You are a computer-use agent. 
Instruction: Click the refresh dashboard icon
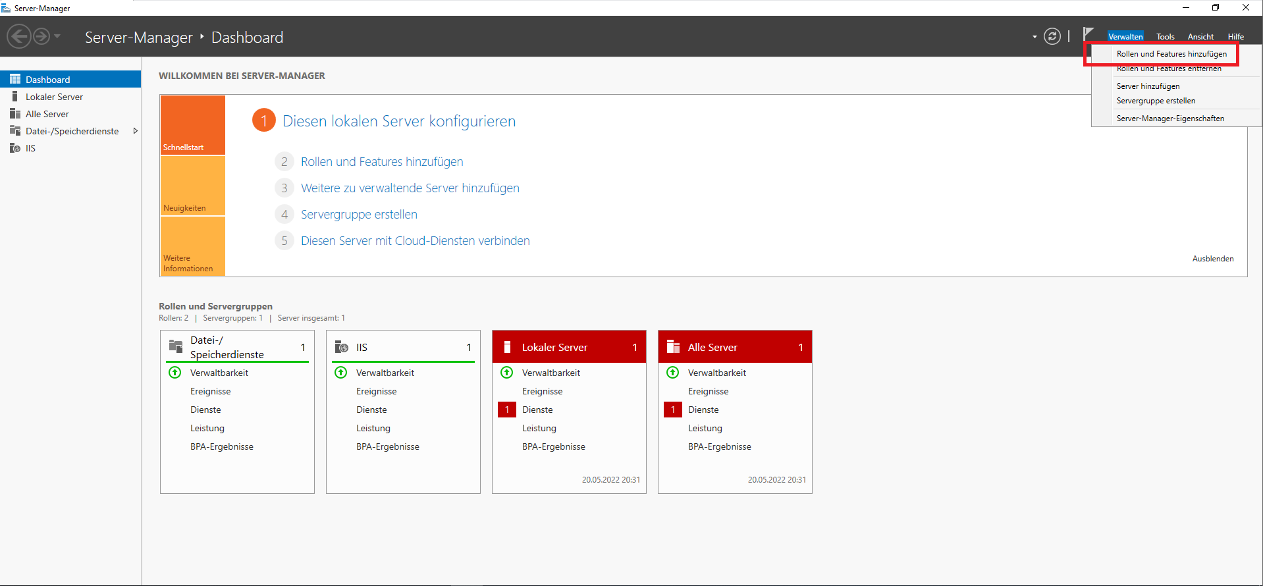(1052, 36)
